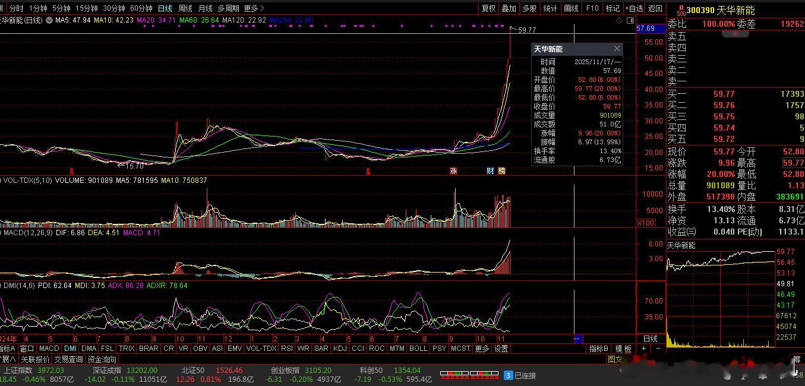
Task: Click the red-green market breadth bar
Action: pyautogui.click(x=468, y=375)
